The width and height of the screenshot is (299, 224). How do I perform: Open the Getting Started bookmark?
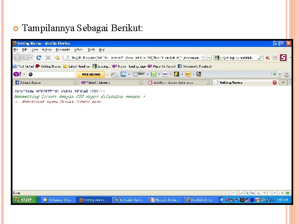point(48,66)
